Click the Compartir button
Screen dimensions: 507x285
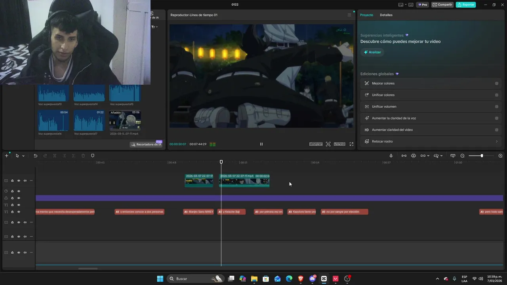coord(443,5)
